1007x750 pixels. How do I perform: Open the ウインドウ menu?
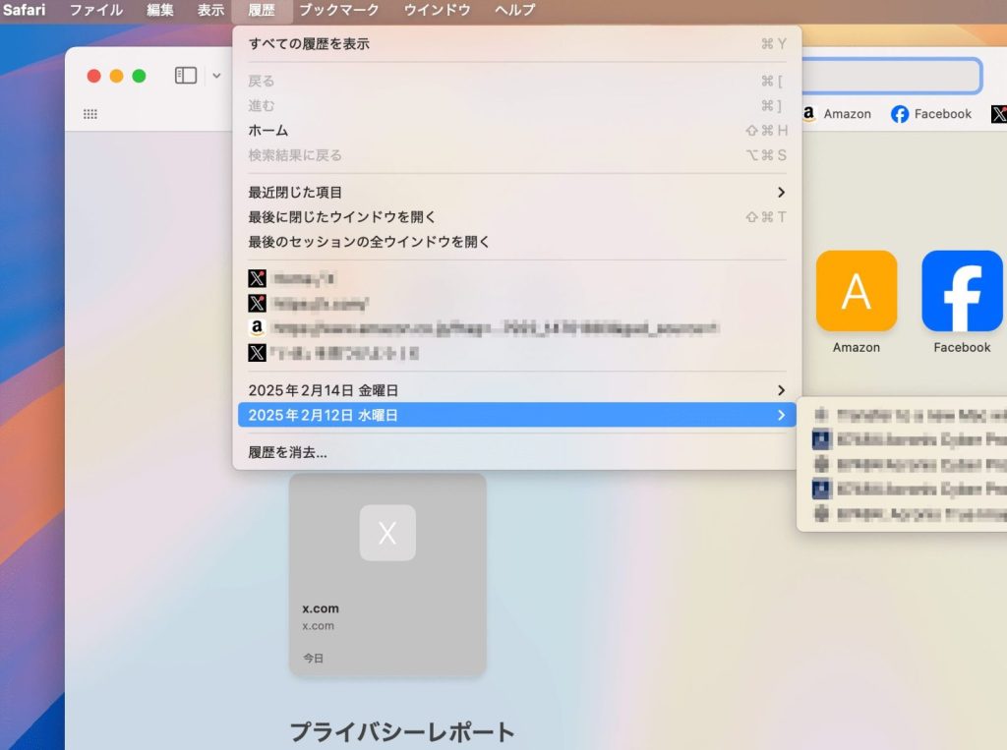pyautogui.click(x=437, y=10)
